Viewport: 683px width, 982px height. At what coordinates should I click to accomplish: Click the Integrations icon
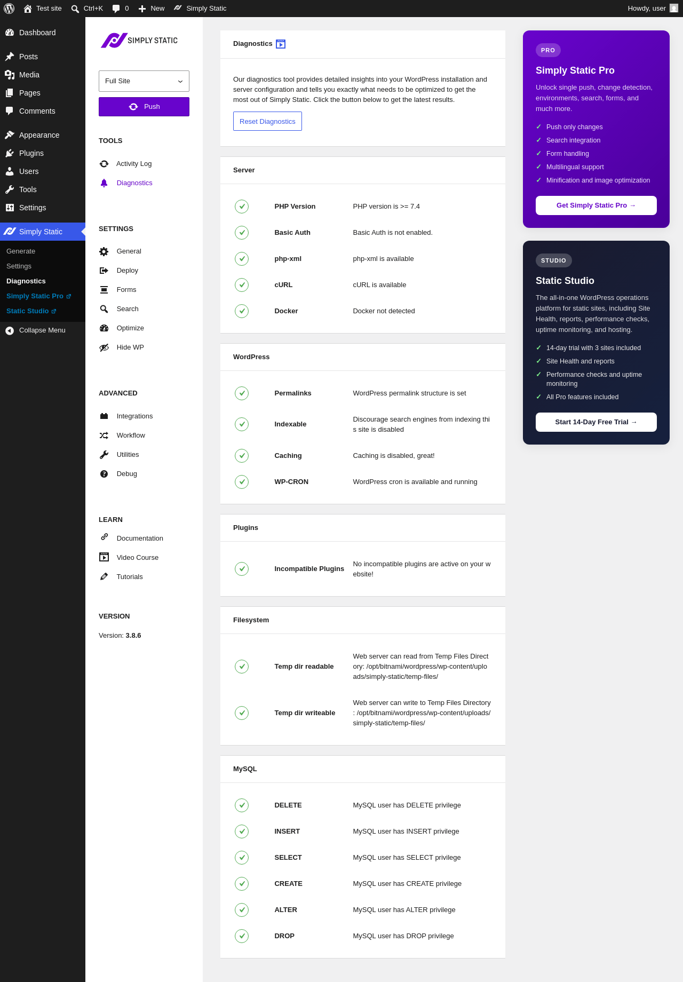coord(104,416)
